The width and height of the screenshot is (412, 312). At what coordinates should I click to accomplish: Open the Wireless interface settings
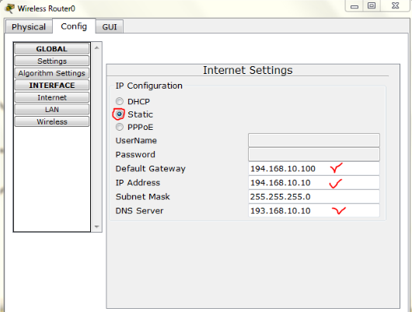coord(52,122)
